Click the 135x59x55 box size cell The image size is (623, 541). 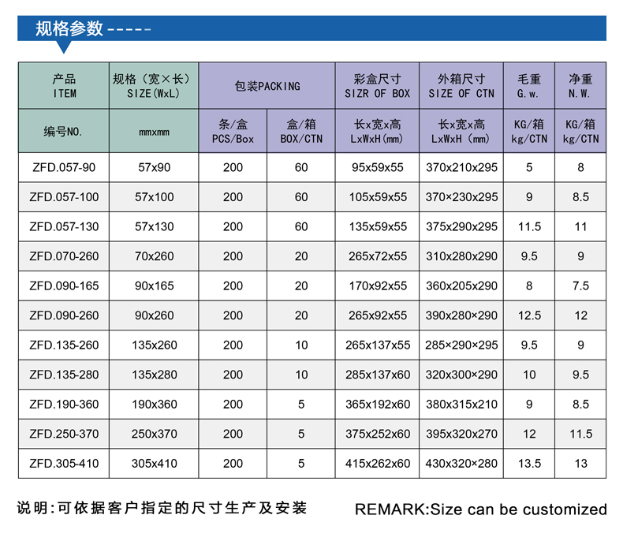[378, 227]
